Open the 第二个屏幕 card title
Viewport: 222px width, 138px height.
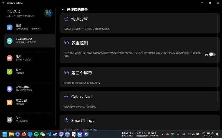[x=82, y=73]
